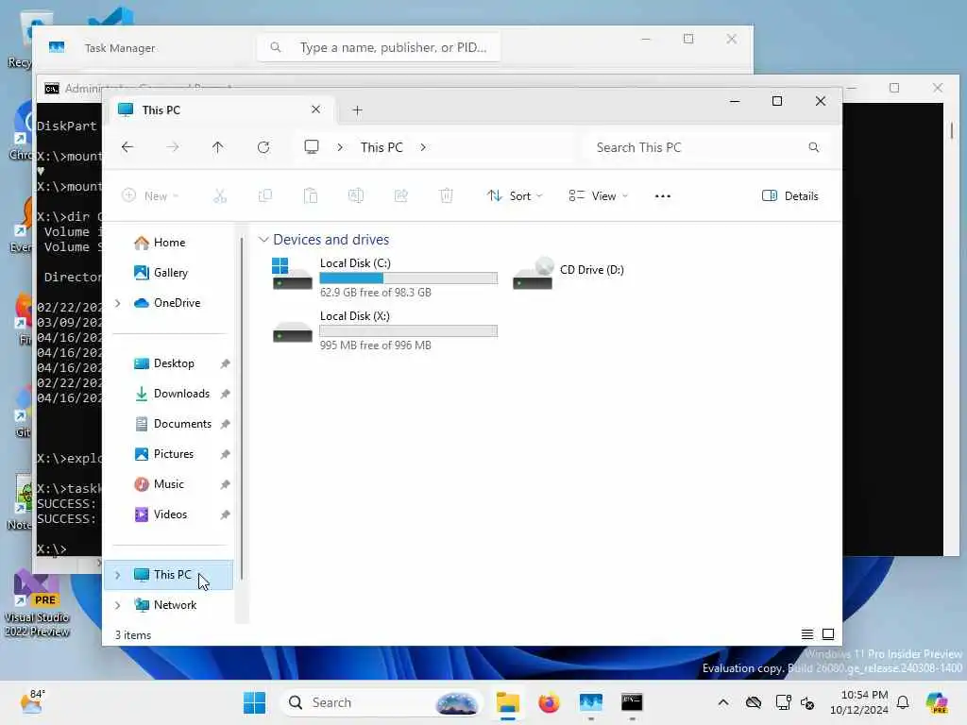The image size is (967, 725).
Task: Click the Task Manager search box
Action: pyautogui.click(x=379, y=47)
